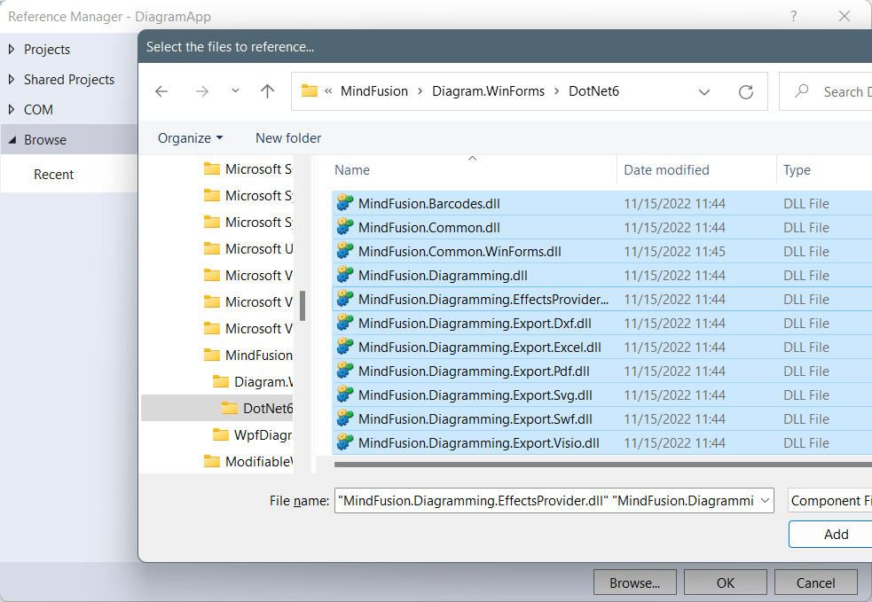Sort files by Name column

point(352,170)
